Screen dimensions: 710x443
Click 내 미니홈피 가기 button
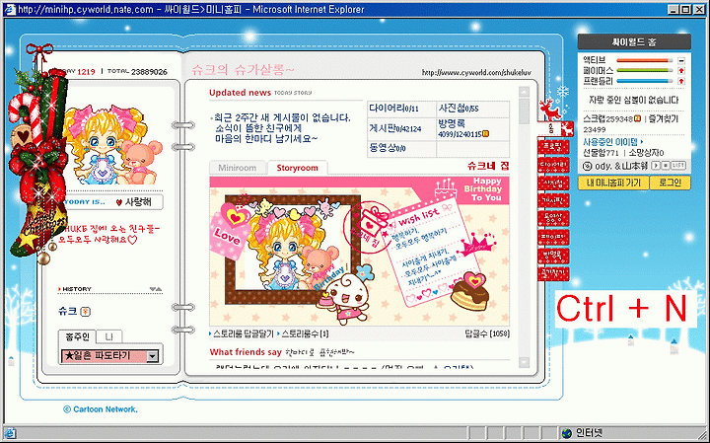(x=613, y=183)
